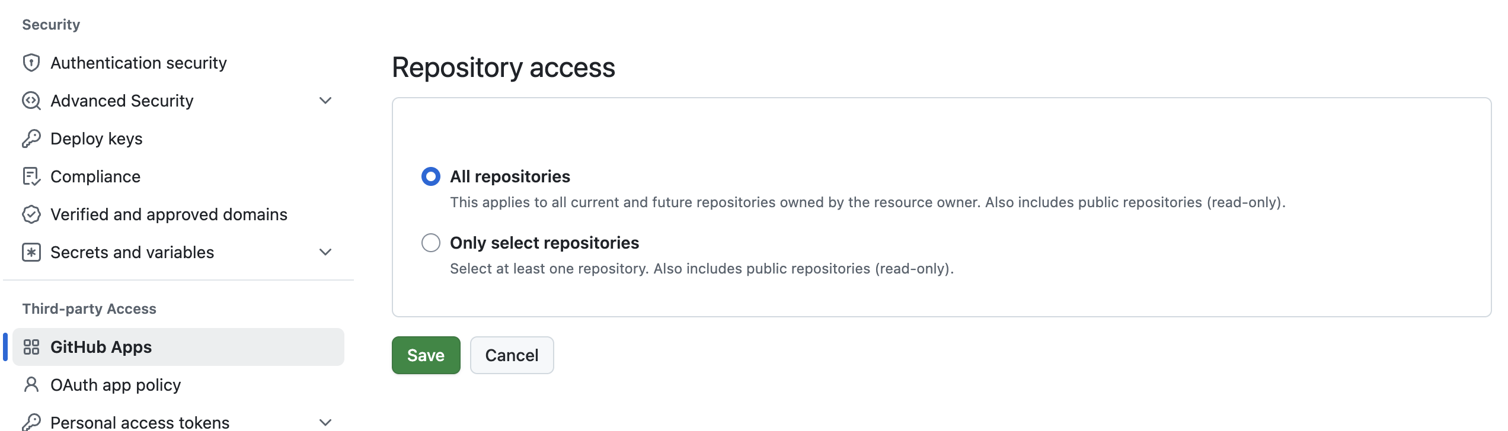Expand the Advanced Security chevron
The image size is (1508, 431).
(325, 101)
